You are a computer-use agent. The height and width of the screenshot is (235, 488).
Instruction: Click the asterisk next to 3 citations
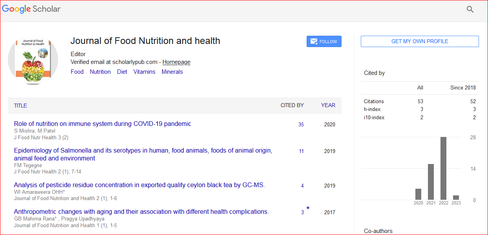[308, 209]
